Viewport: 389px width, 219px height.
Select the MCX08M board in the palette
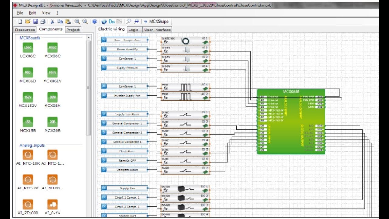(53, 100)
